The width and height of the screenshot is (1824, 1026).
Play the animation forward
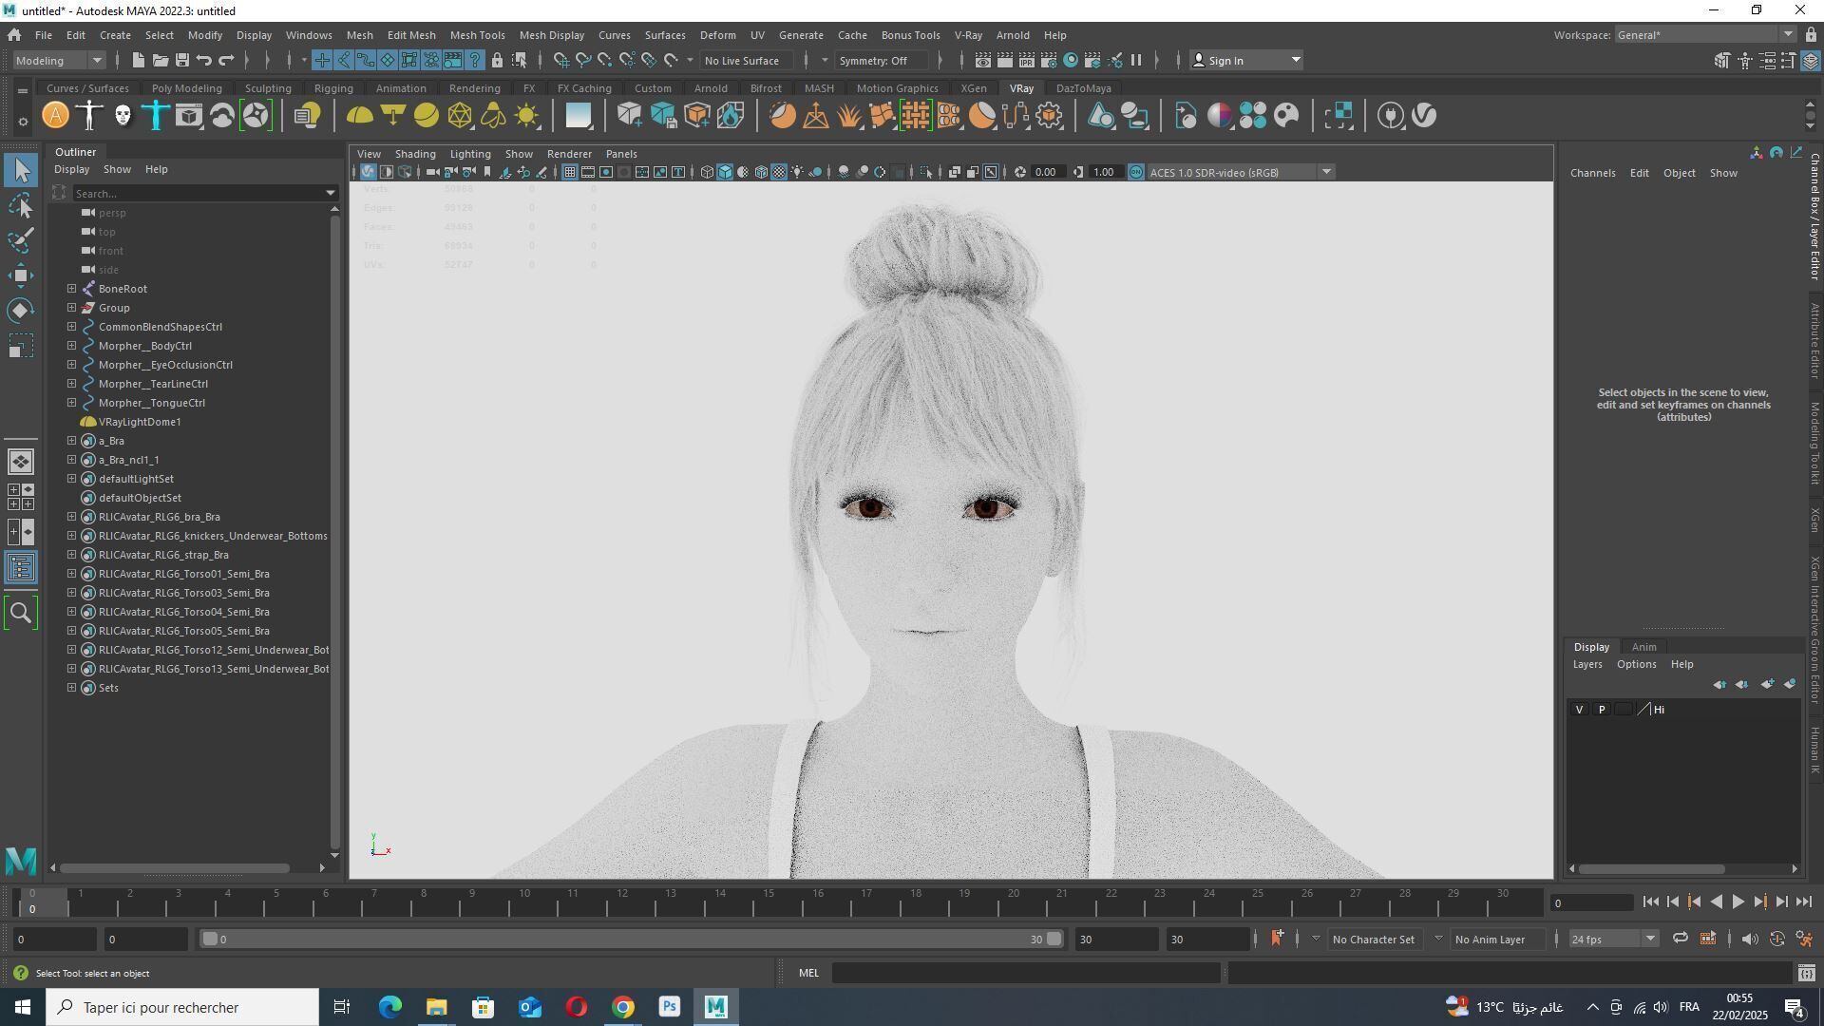pos(1738,902)
